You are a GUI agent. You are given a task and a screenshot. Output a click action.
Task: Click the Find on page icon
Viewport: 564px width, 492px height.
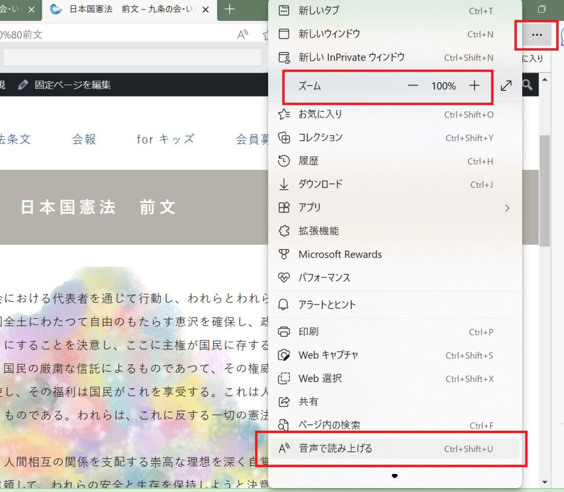tap(284, 425)
